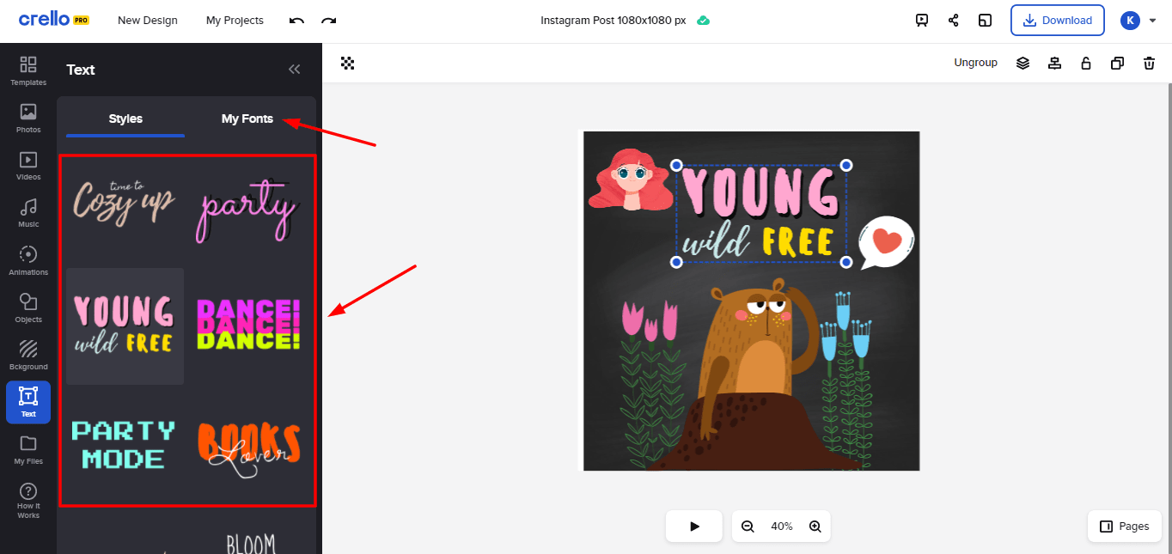Click the Download button
The width and height of the screenshot is (1172, 554).
point(1058,21)
